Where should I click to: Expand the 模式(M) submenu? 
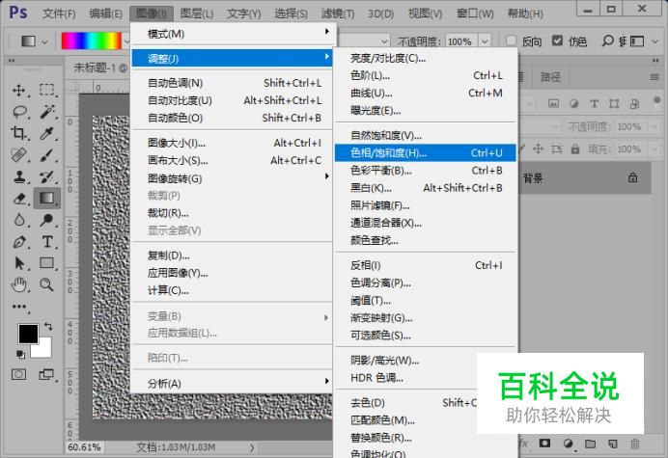tap(233, 34)
